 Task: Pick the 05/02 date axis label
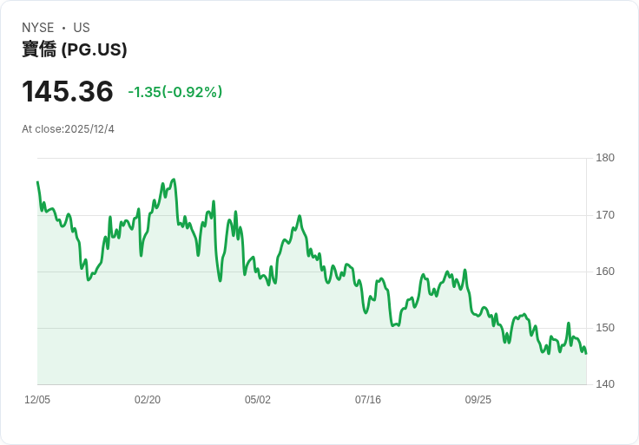click(258, 400)
